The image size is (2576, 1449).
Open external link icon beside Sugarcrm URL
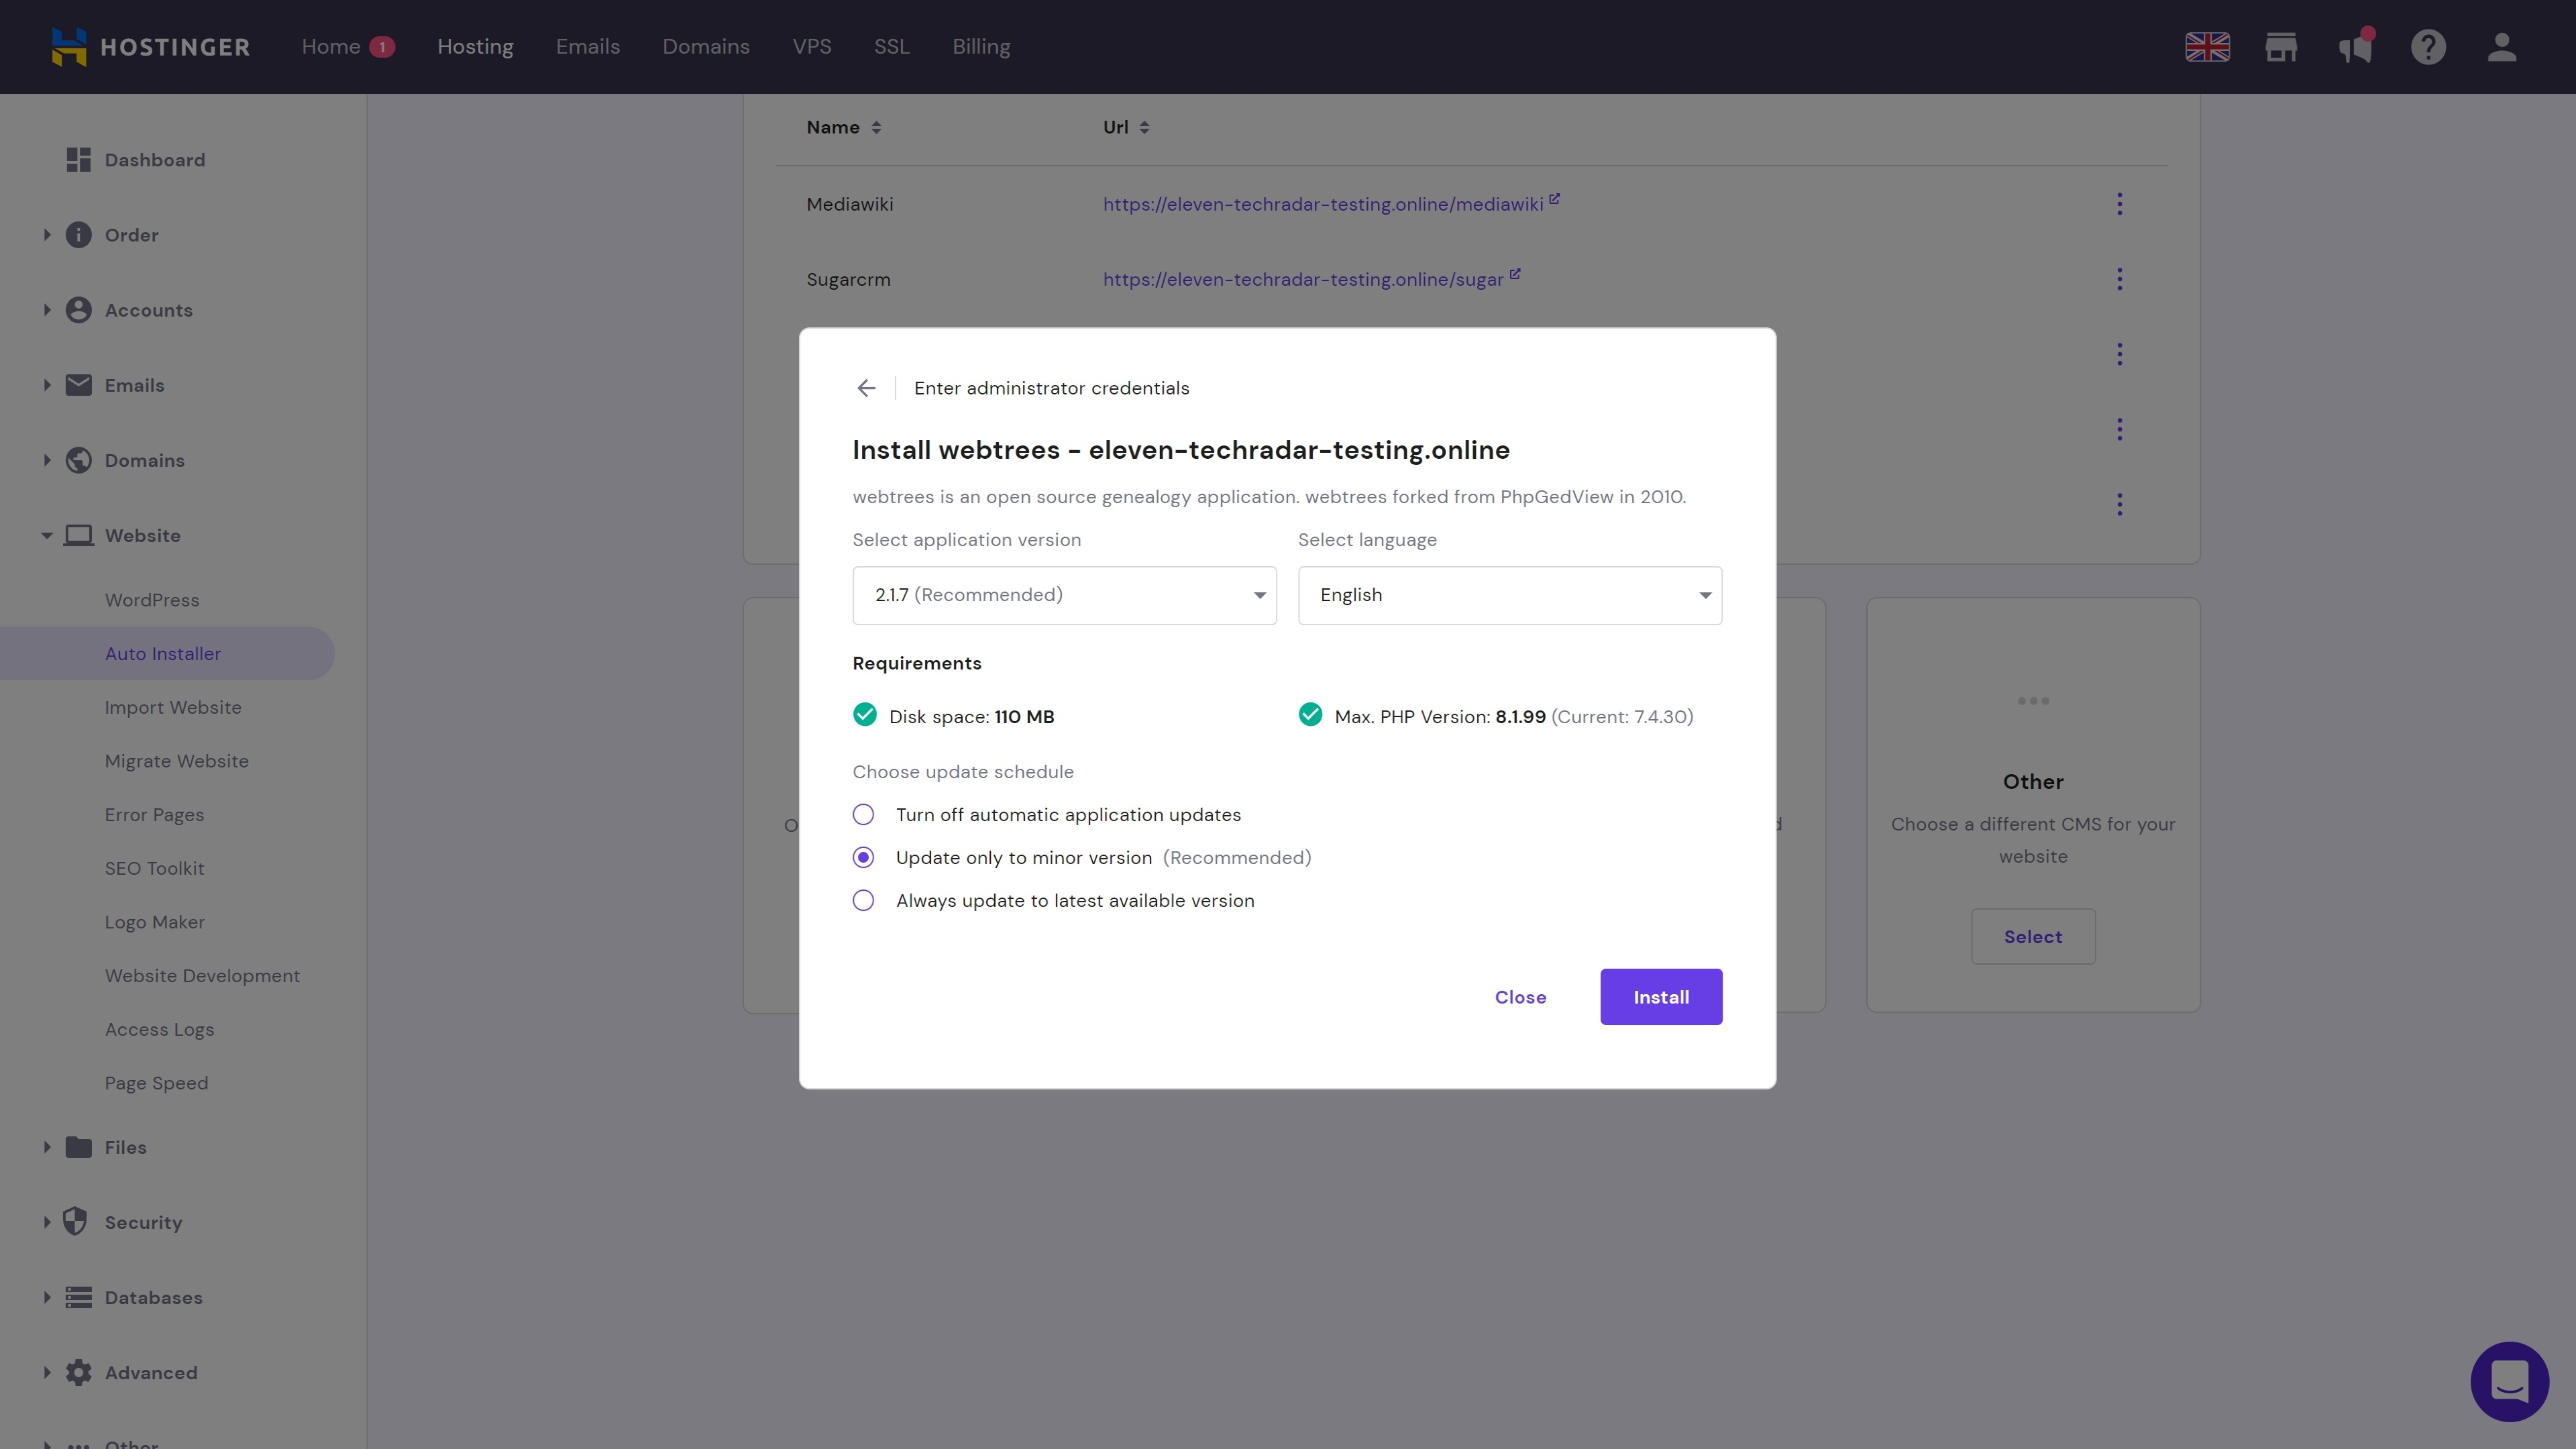pos(1514,274)
